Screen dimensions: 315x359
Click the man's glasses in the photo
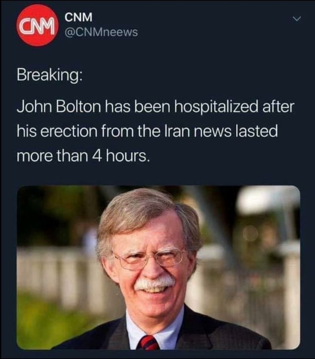pos(149,259)
